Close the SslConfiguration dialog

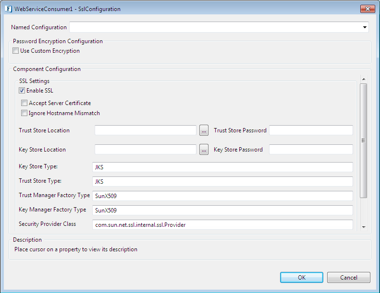click(368, 9)
